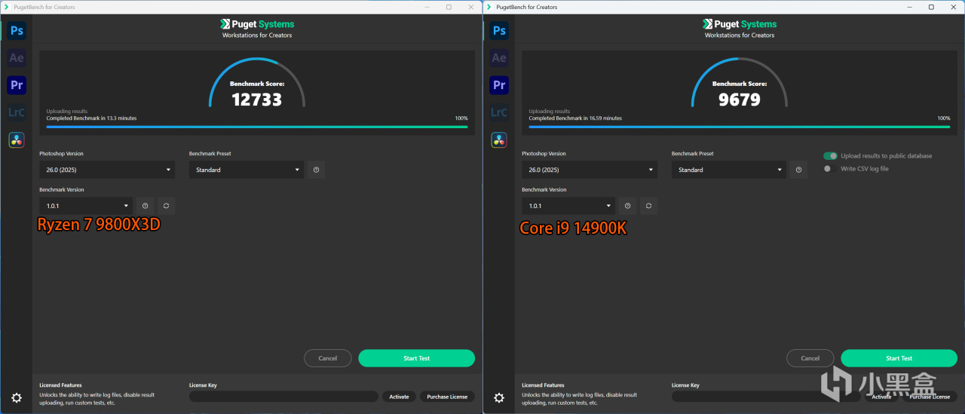
Task: Click Activate button in left window
Action: (399, 397)
